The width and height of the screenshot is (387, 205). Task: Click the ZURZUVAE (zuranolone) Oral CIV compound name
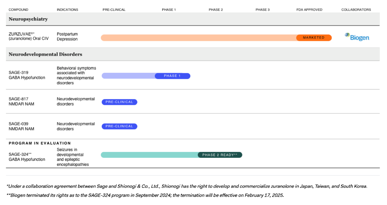click(29, 36)
